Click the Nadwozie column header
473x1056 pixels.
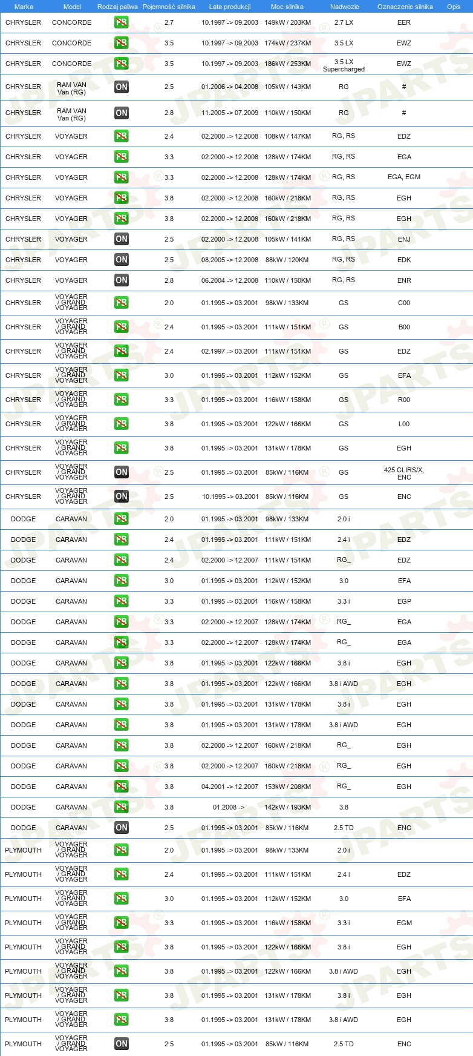point(345,7)
